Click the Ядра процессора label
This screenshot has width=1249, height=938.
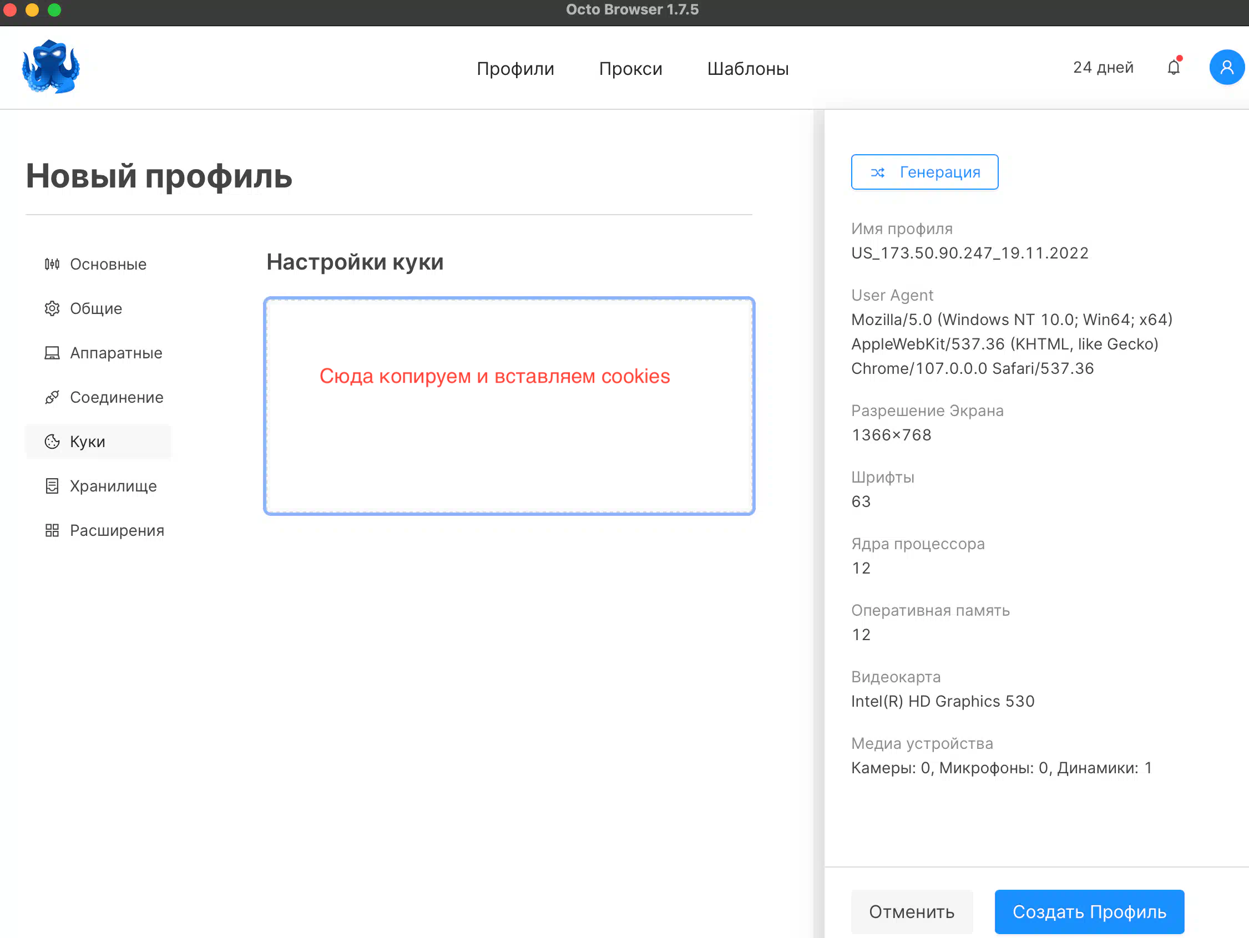coord(918,544)
